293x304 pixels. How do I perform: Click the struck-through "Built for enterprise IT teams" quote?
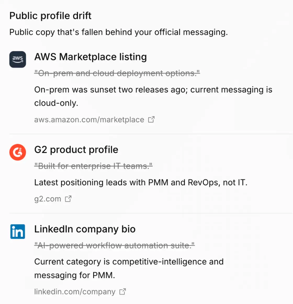coord(93,166)
